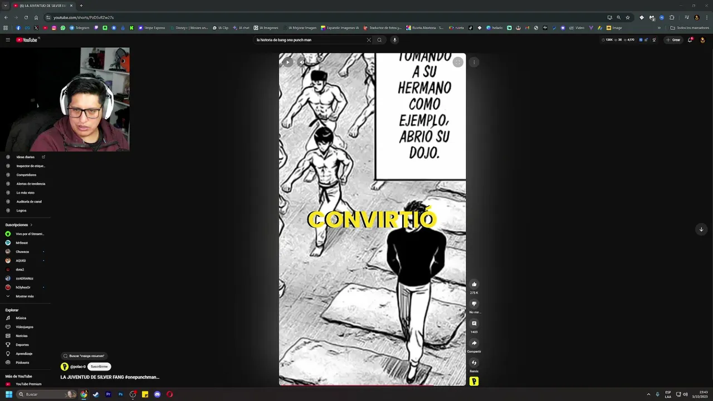Image resolution: width=713 pixels, height=401 pixels.
Task: Open the taskbar volume control
Action: (x=685, y=394)
